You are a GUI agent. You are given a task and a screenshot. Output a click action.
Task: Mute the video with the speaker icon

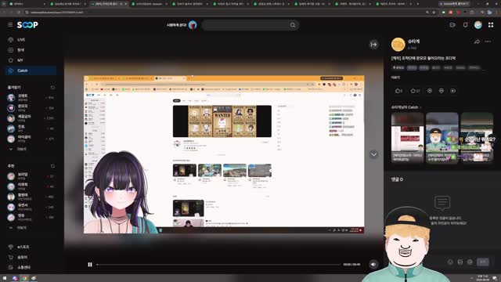(x=373, y=265)
